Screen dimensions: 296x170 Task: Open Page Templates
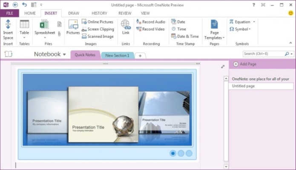pyautogui.click(x=214, y=30)
